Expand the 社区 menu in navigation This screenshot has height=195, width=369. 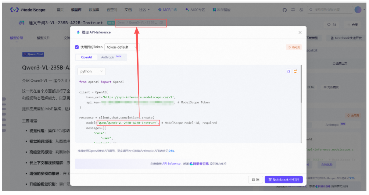tap(144, 10)
